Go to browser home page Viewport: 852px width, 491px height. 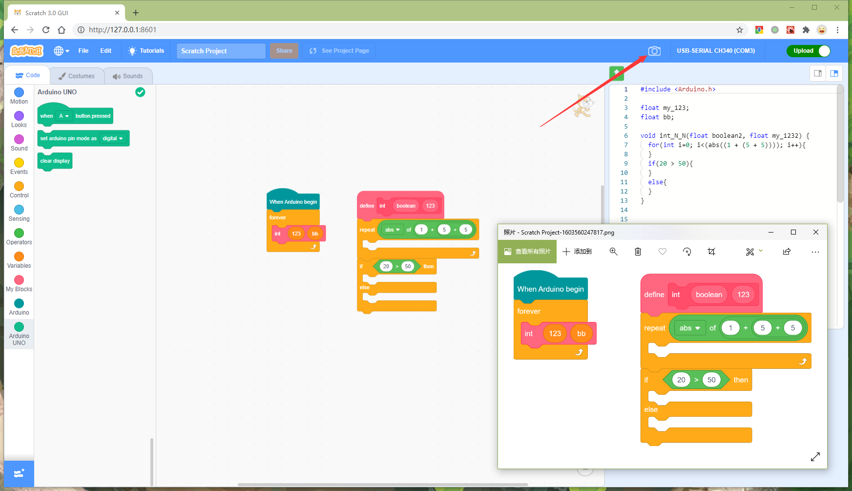[62, 30]
